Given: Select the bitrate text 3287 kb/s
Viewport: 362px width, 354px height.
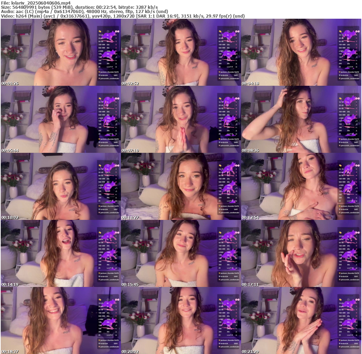Looking at the screenshot, I should (147, 7).
